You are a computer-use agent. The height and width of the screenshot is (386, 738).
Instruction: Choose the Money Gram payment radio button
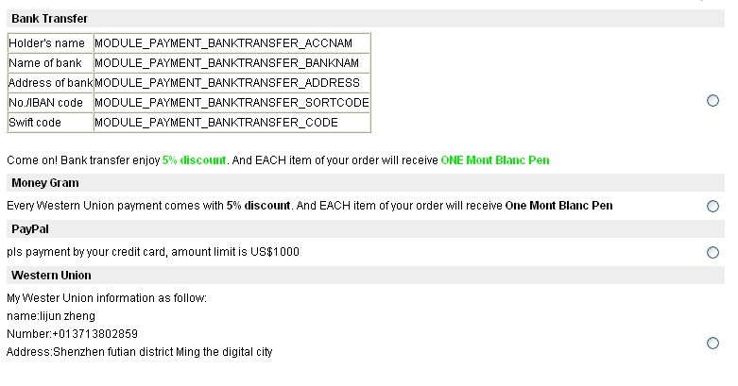tap(712, 206)
